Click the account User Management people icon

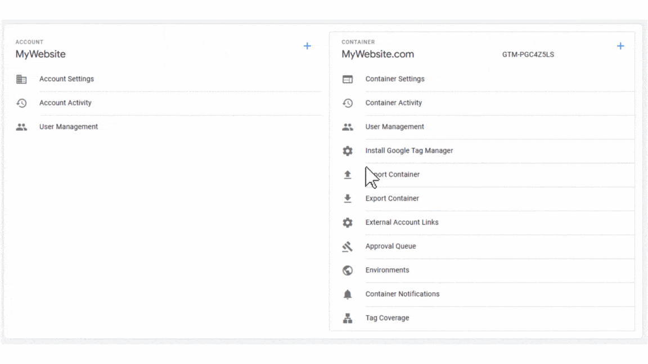point(21,127)
